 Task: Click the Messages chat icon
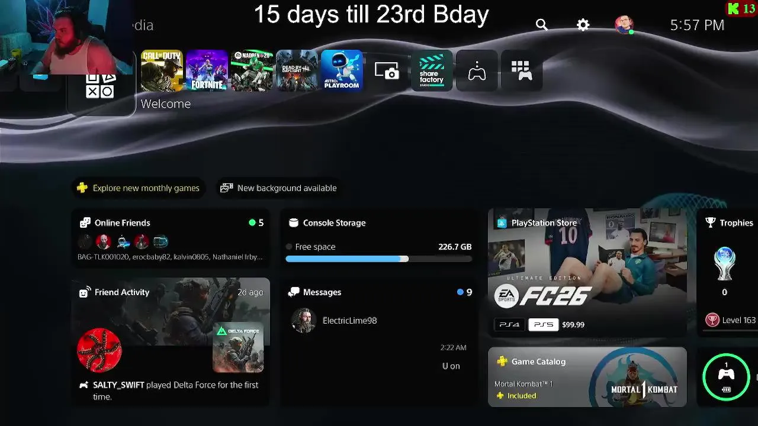[294, 292]
